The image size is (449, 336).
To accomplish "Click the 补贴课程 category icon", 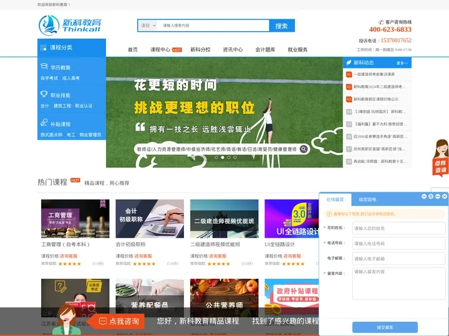I will click(44, 123).
